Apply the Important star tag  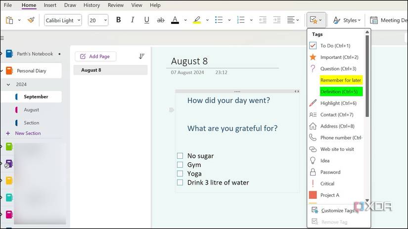336,57
